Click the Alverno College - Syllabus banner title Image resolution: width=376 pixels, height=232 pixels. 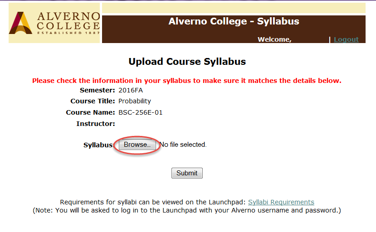pos(234,21)
